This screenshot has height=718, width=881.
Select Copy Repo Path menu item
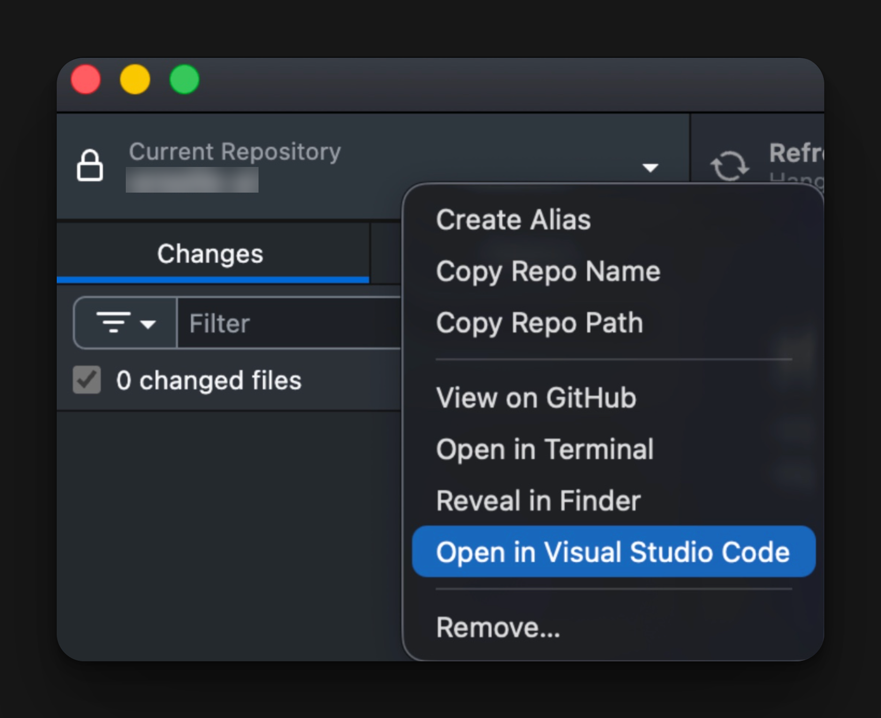pyautogui.click(x=613, y=323)
